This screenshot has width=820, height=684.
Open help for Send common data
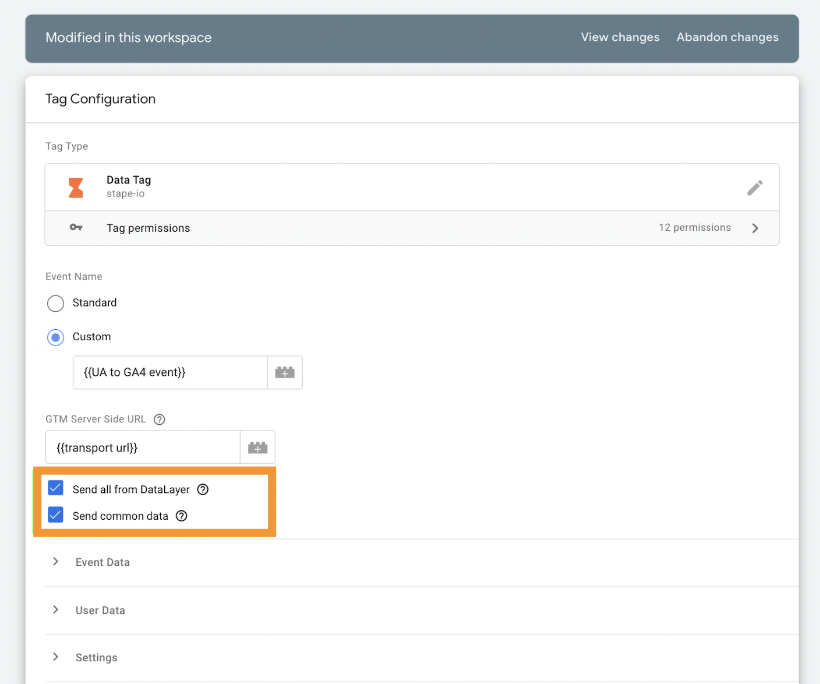[181, 516]
